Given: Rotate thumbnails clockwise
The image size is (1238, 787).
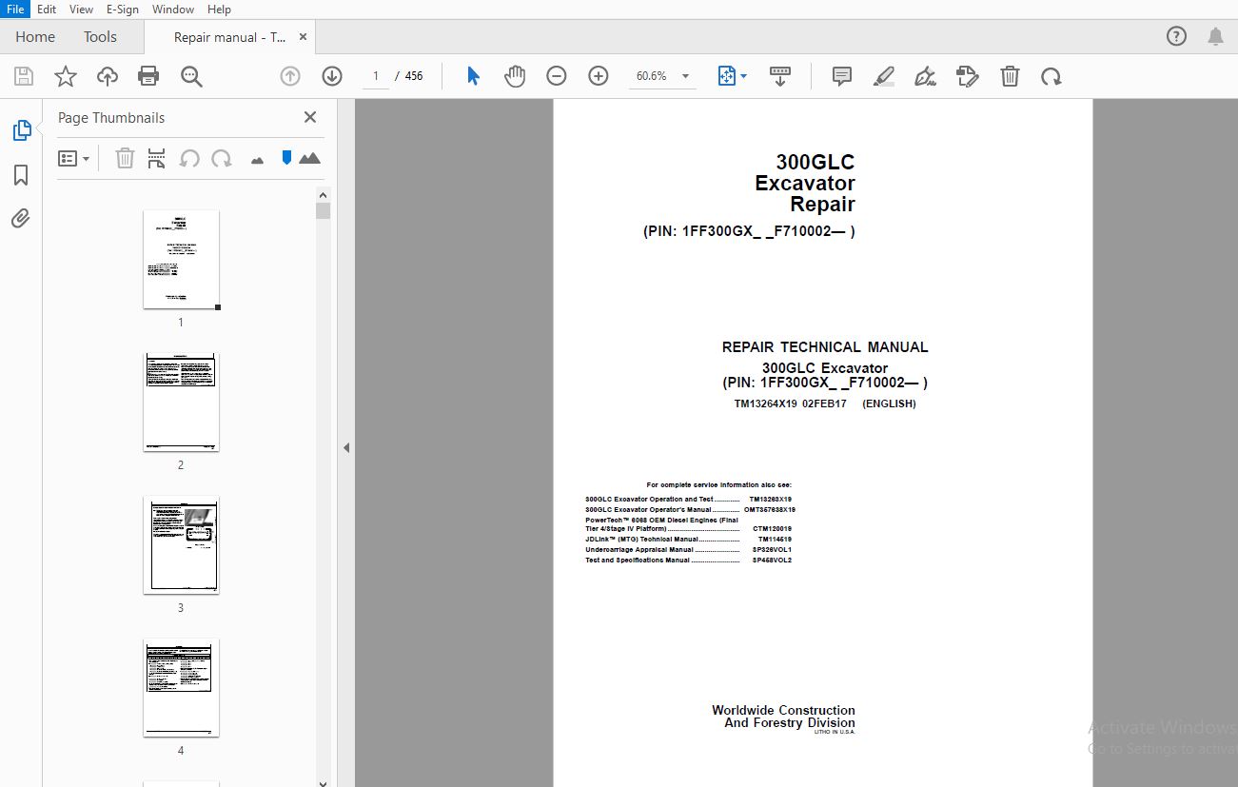Looking at the screenshot, I should click(x=222, y=158).
